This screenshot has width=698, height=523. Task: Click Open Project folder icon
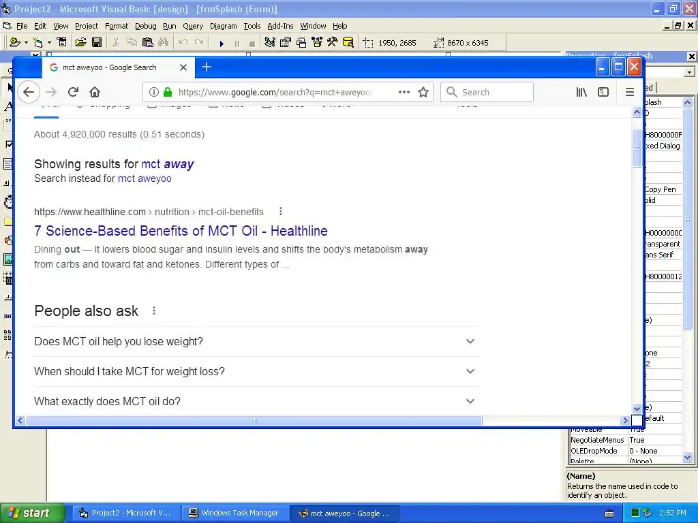click(80, 42)
